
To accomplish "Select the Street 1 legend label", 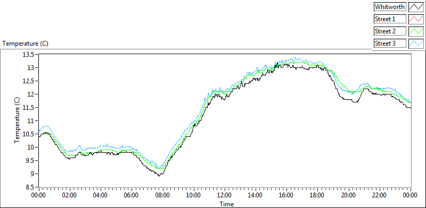I will 390,19.
